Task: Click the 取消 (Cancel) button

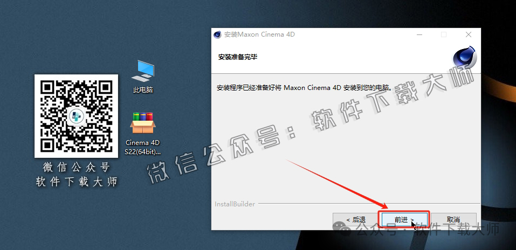Action: click(453, 220)
